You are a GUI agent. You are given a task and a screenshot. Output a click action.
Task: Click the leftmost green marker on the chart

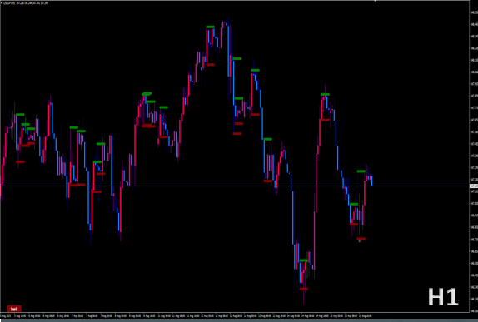coord(20,115)
